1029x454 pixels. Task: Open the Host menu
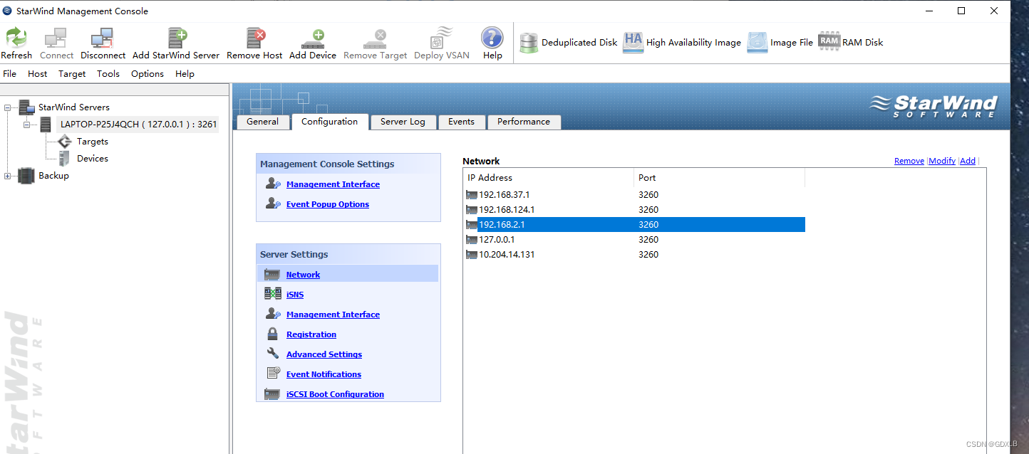(38, 74)
